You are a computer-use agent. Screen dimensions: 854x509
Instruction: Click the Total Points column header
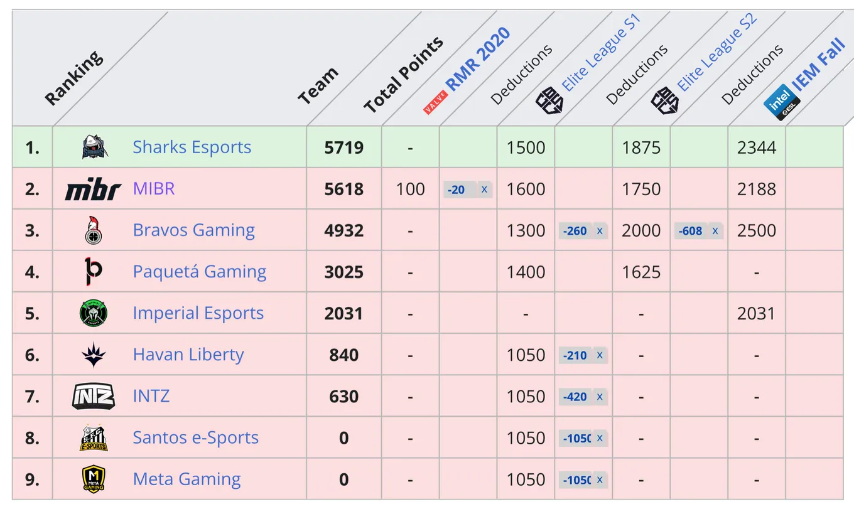[x=404, y=75]
